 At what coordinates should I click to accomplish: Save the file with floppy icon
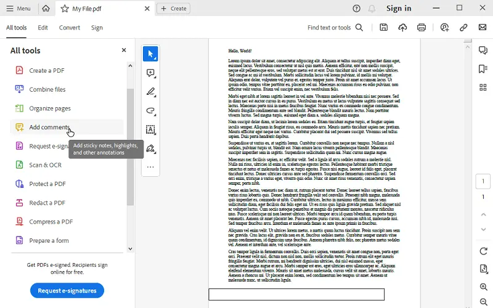[x=383, y=27]
